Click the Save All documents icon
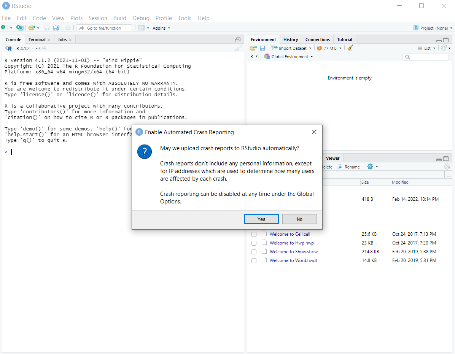The height and width of the screenshot is (354, 455). pos(56,28)
